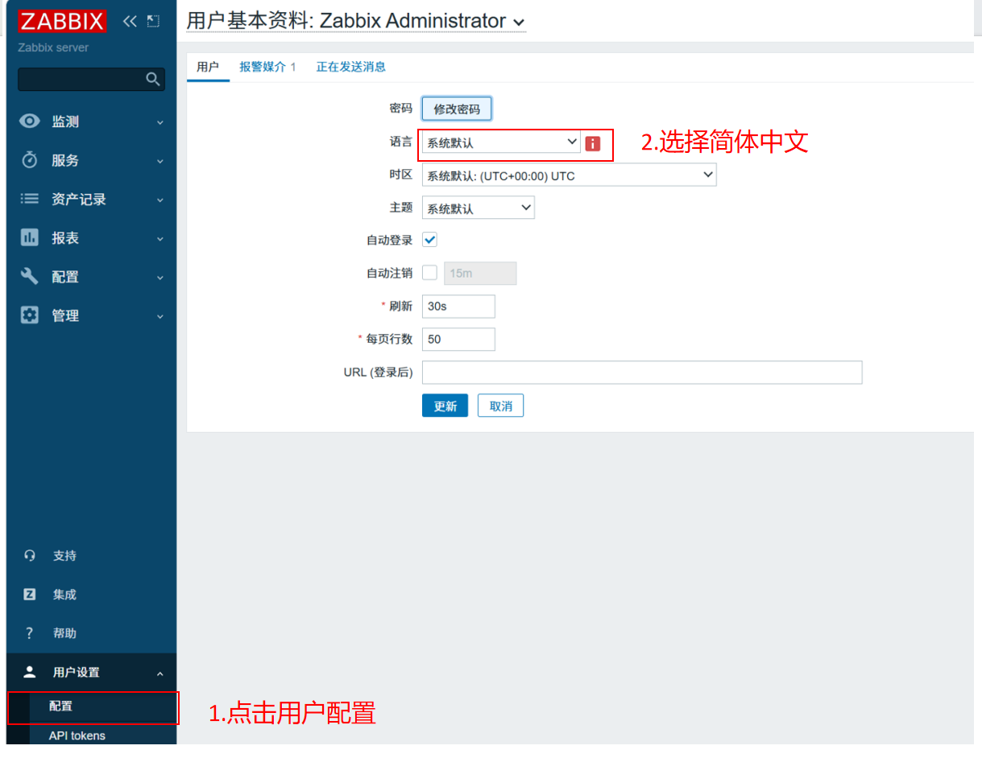Click the chart icon for 报表
Viewport: 982px width, 758px height.
click(30, 237)
